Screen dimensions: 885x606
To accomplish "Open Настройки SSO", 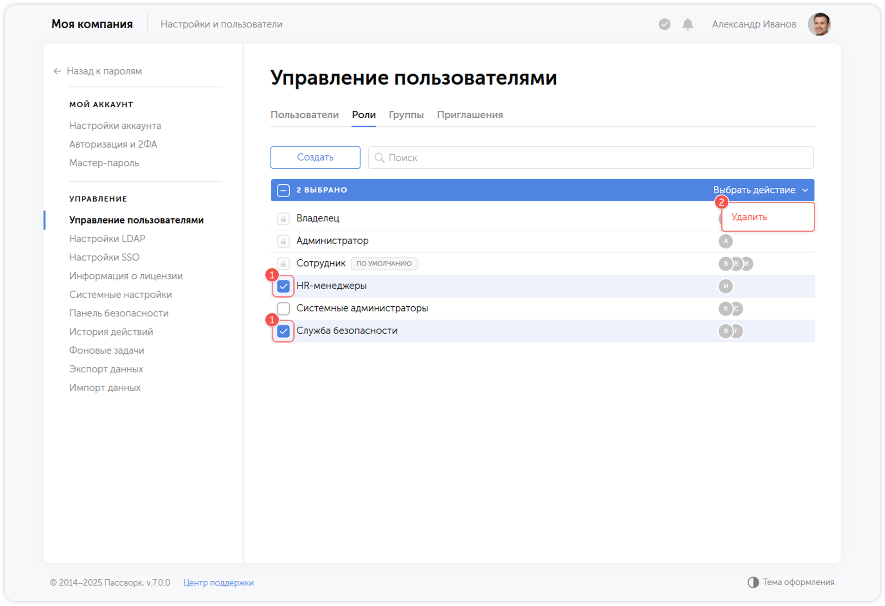I will coord(104,258).
